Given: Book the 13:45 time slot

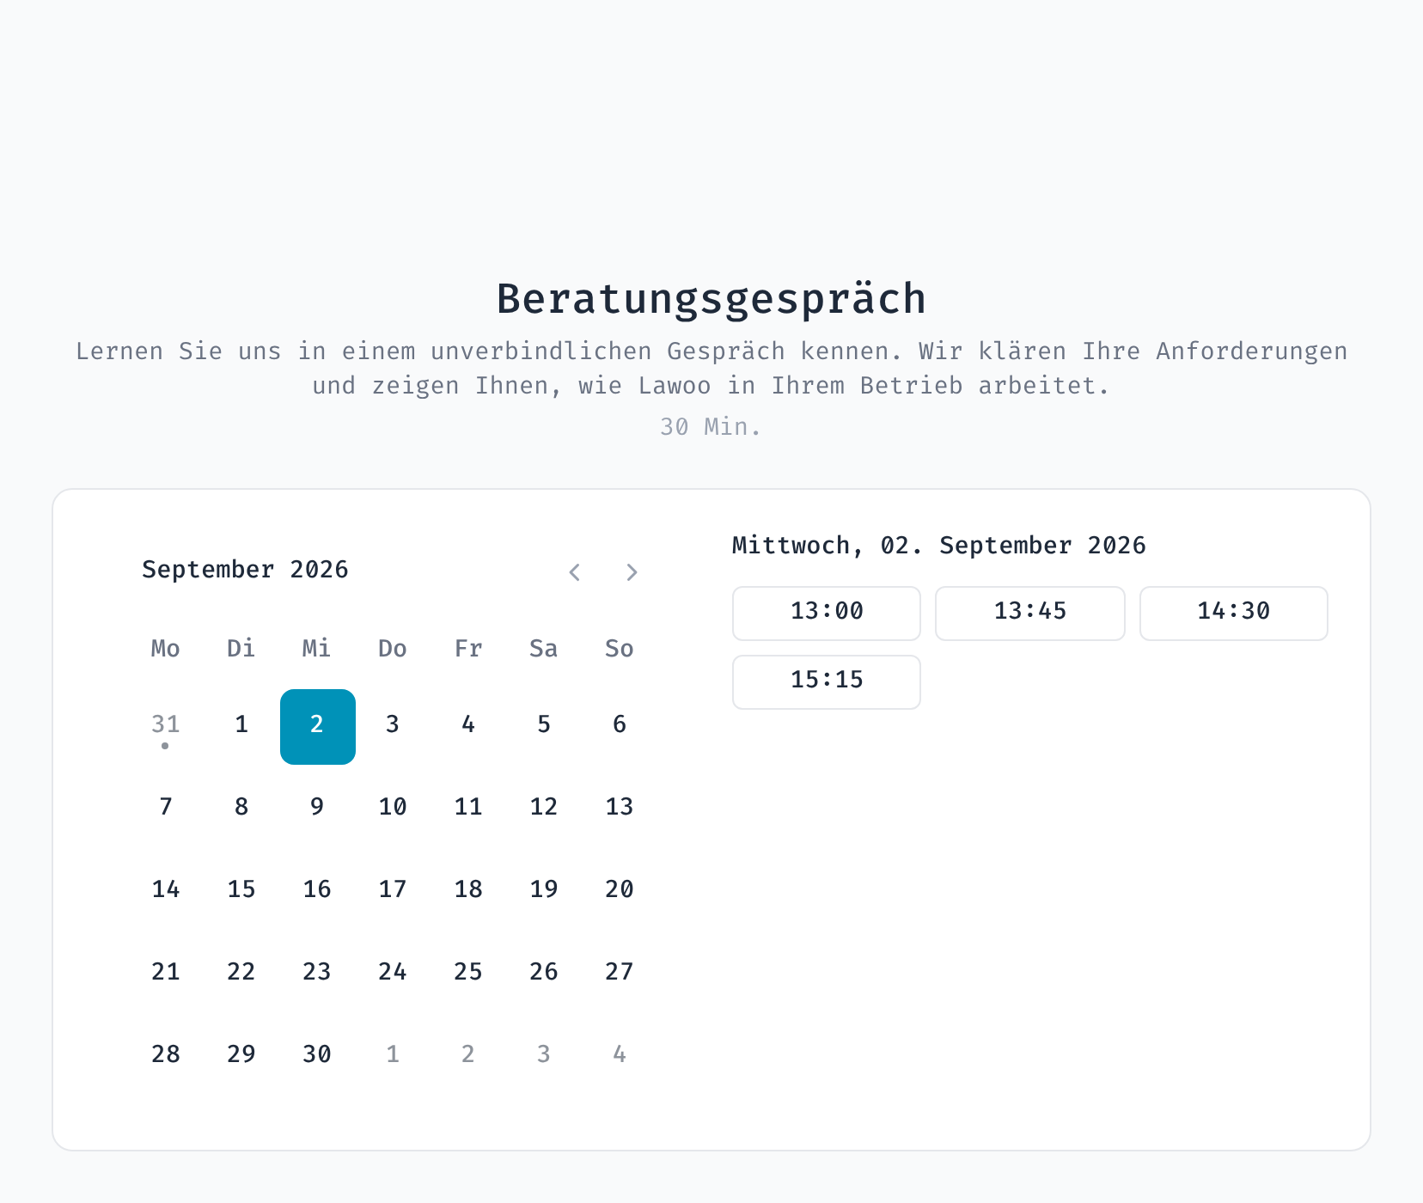Looking at the screenshot, I should [x=1030, y=614].
